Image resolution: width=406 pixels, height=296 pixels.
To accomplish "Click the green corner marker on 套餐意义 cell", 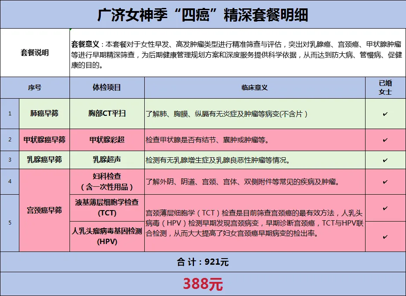I will point(71,30).
